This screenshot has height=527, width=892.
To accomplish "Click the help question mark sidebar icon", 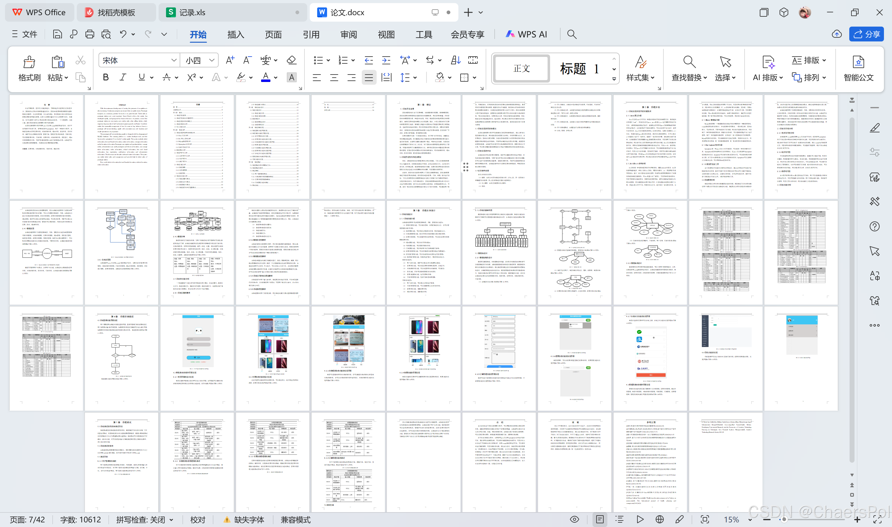I will [x=875, y=227].
